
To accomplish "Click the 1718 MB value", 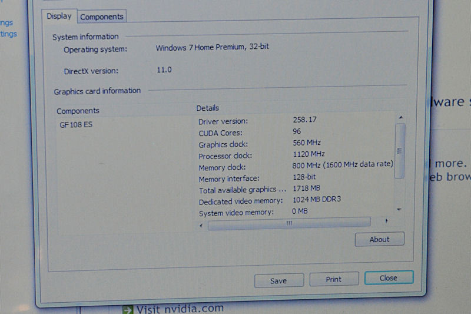I will (306, 188).
